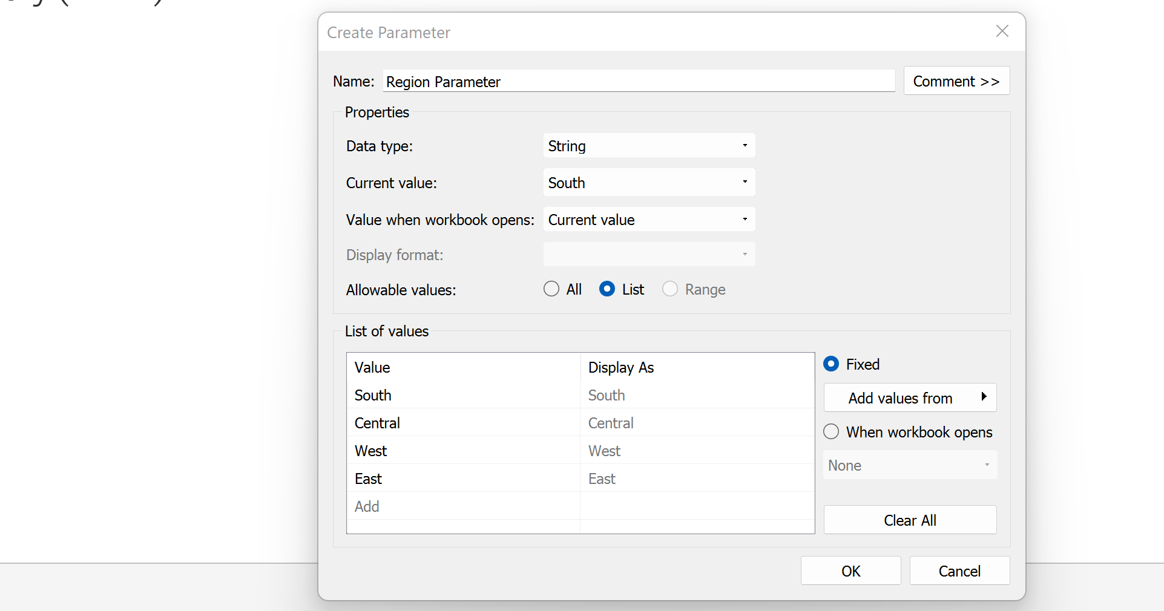Select the Central value row
Viewport: 1164px width, 611px height.
[377, 423]
